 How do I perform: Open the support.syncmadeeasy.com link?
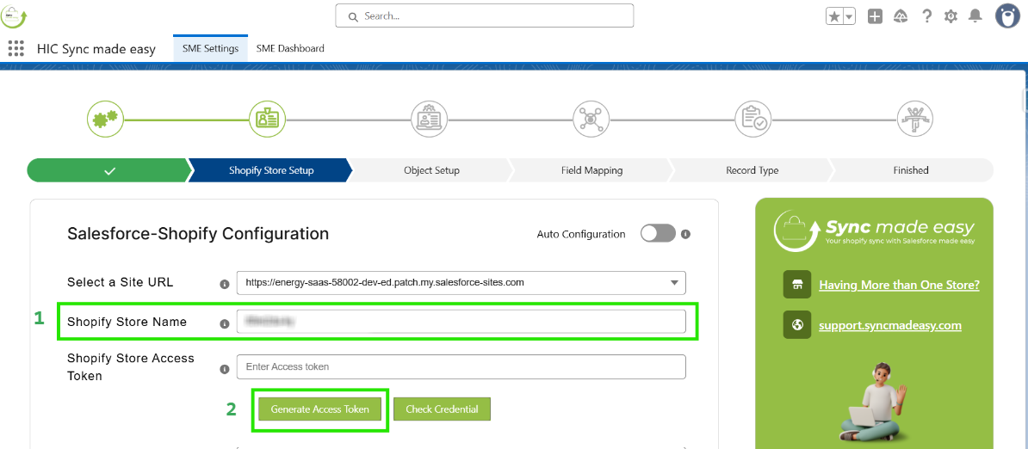(x=889, y=325)
